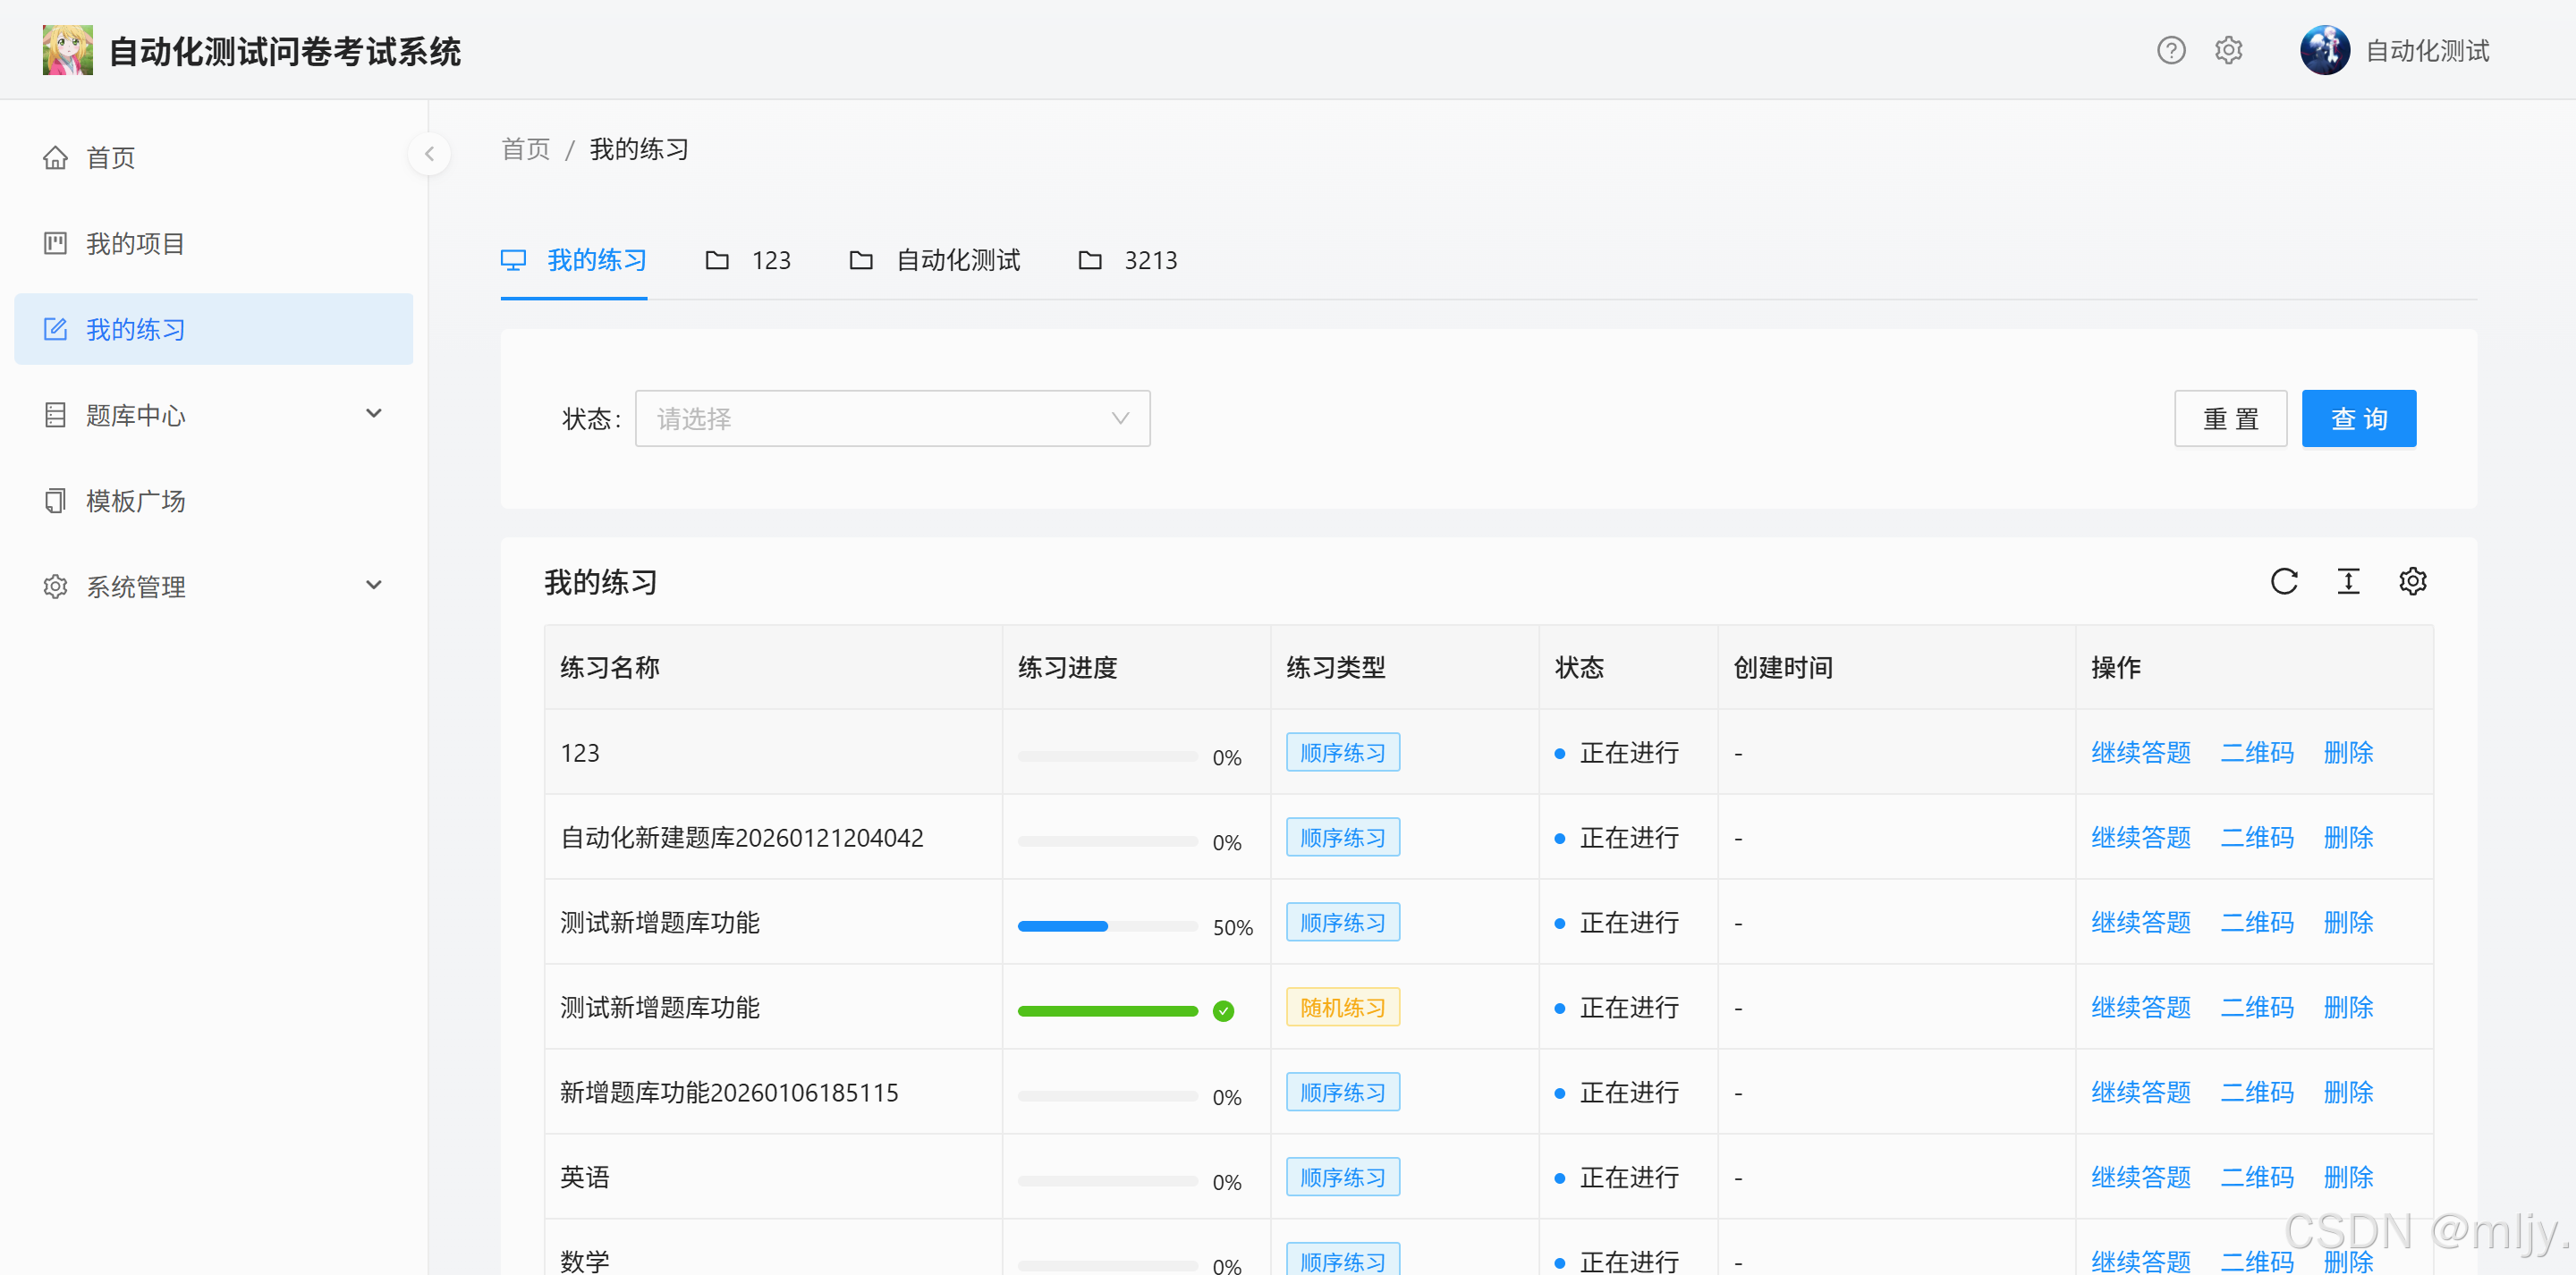Open the 状态 select dropdown

[892, 419]
